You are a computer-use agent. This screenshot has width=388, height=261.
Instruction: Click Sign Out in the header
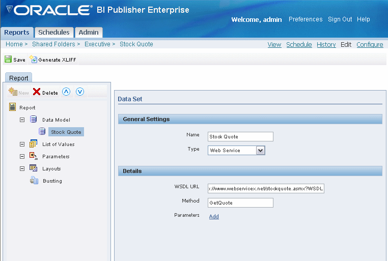pyautogui.click(x=340, y=19)
